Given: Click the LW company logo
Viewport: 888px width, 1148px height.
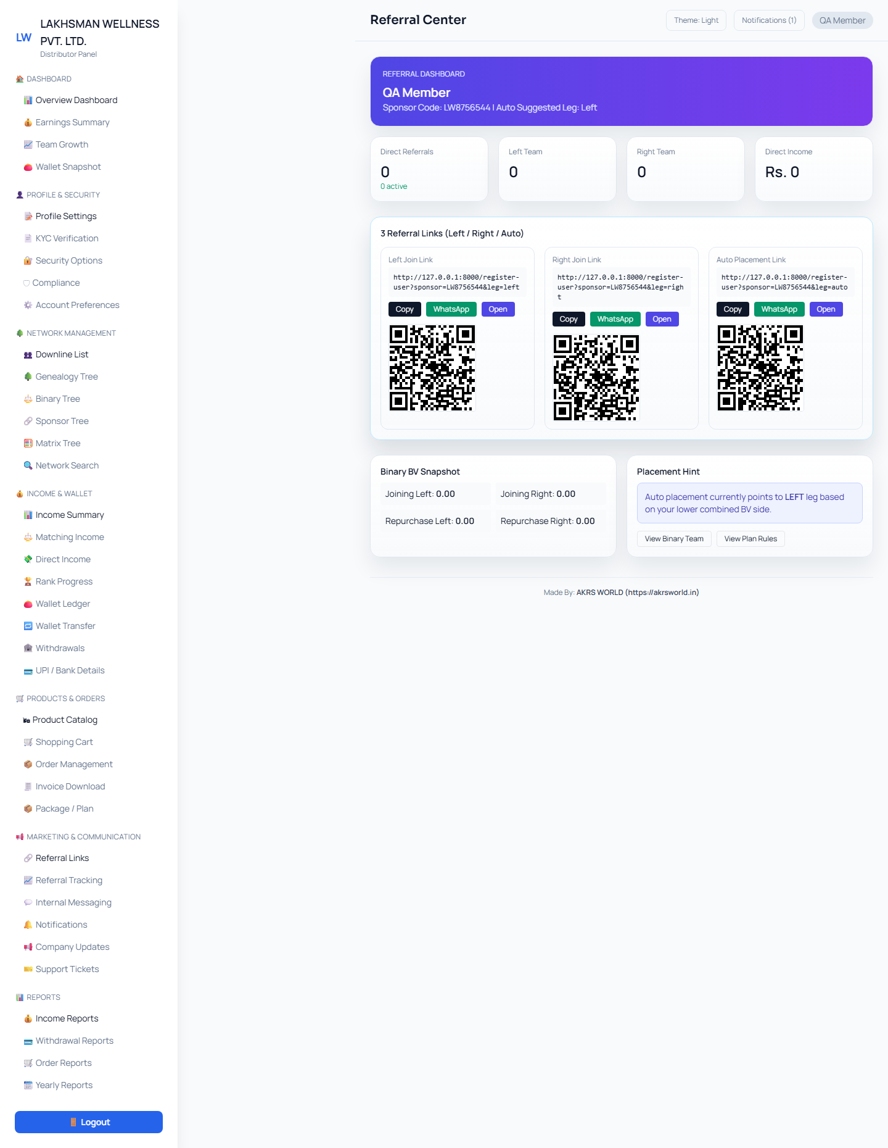Looking at the screenshot, I should (x=24, y=38).
